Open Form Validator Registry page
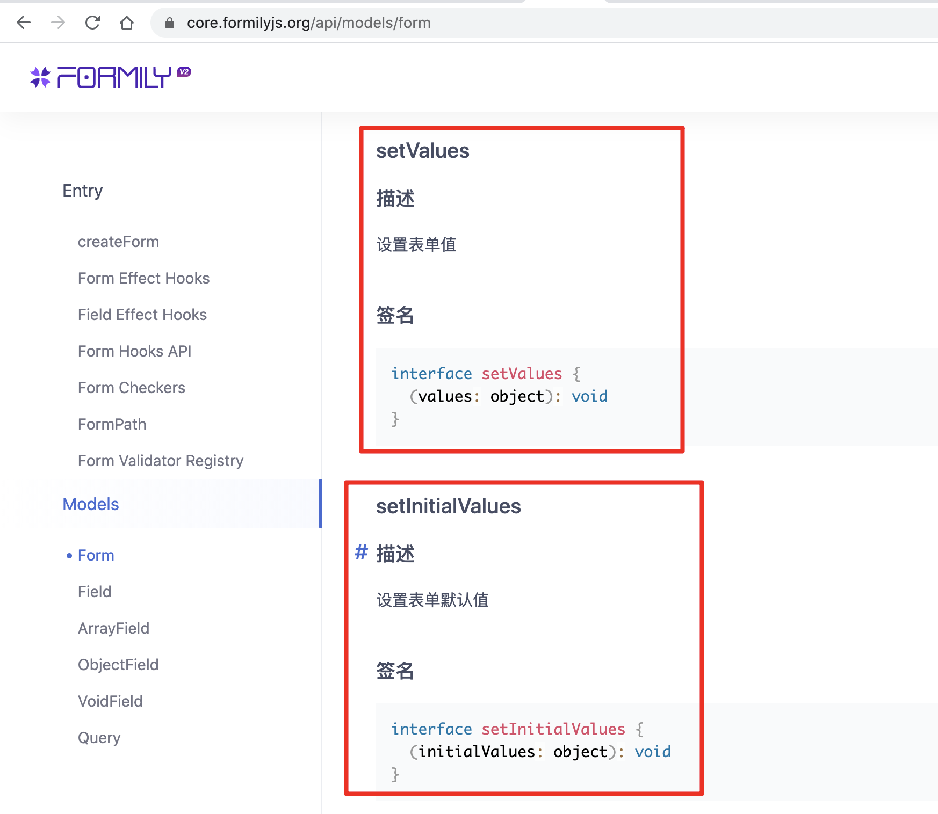 coord(161,460)
